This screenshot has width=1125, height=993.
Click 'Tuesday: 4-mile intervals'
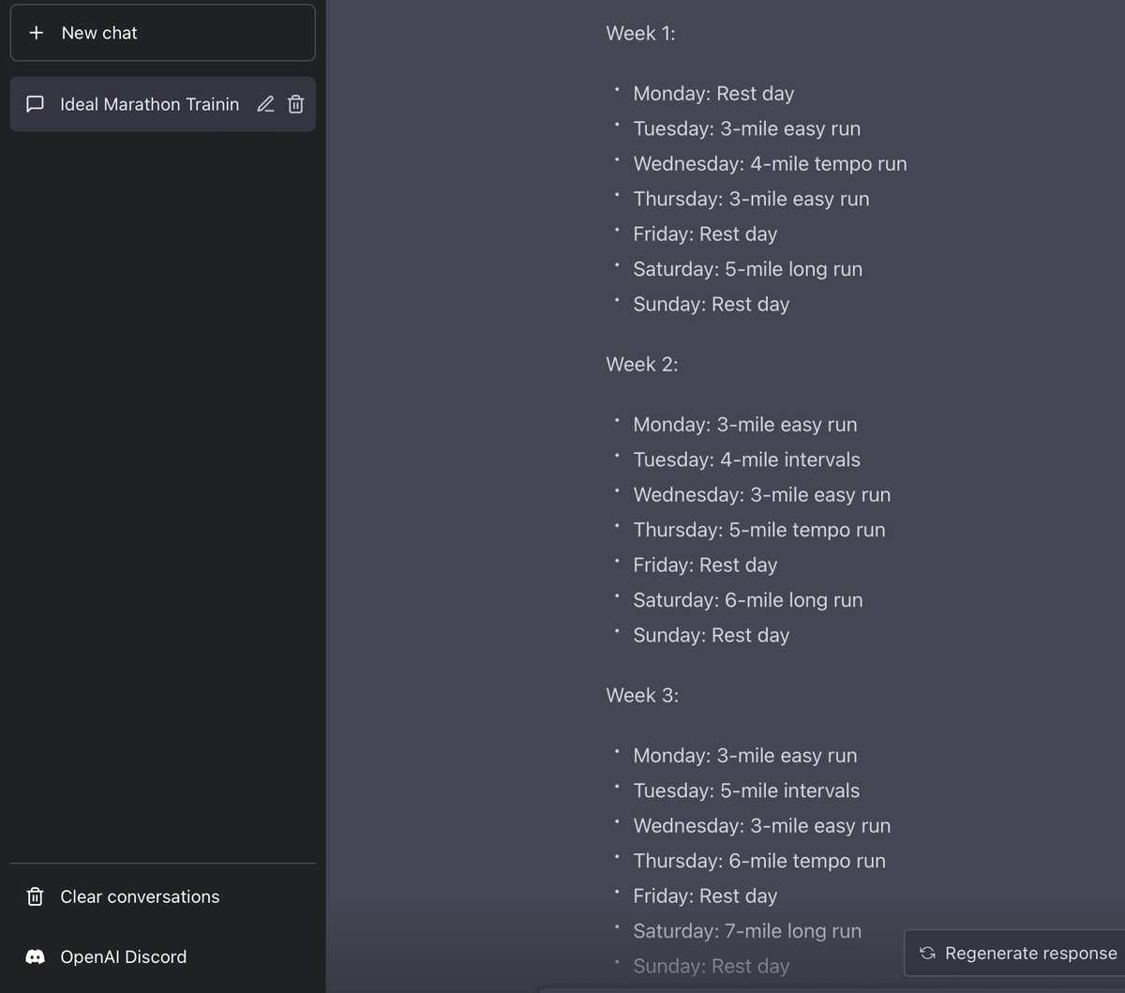pos(746,459)
